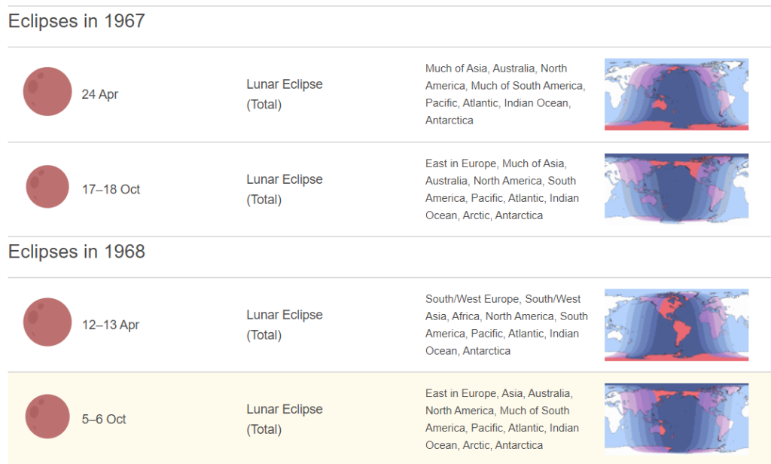Image resolution: width=771 pixels, height=464 pixels.
Task: Click the moon icon next to 5–6 Oct
Action: coord(47,417)
